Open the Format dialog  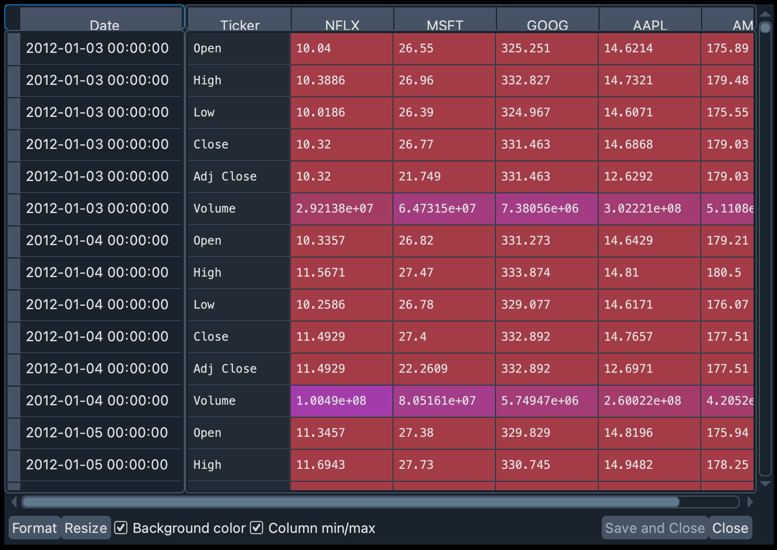(x=34, y=528)
